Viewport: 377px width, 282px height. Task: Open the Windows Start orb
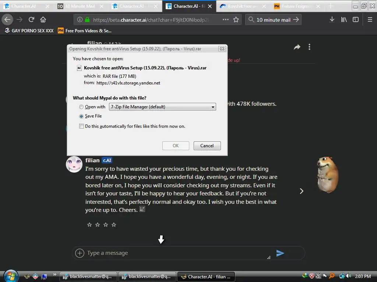(10, 276)
